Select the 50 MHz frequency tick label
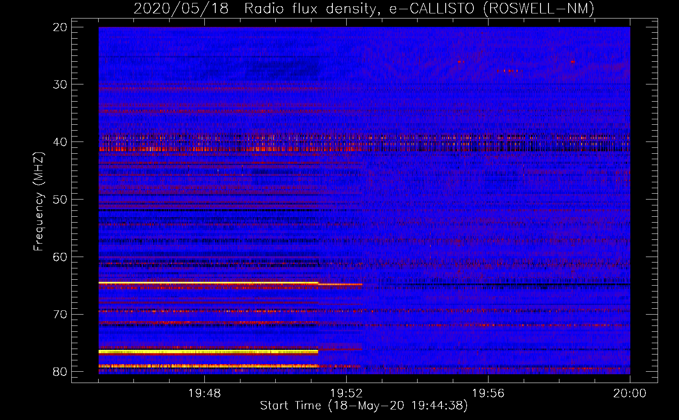679x420 pixels. pyautogui.click(x=60, y=199)
